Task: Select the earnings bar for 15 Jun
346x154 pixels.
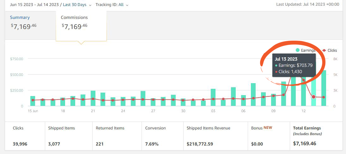Action: 33,101
